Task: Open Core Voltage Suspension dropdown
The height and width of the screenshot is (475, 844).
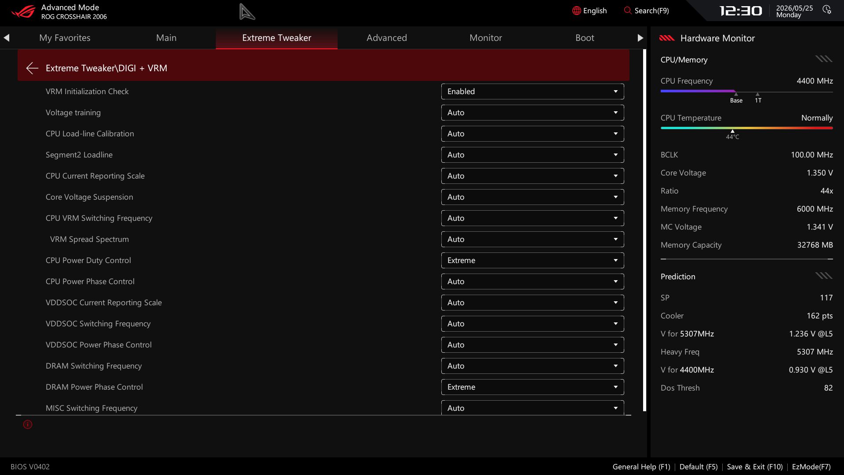Action: [532, 197]
